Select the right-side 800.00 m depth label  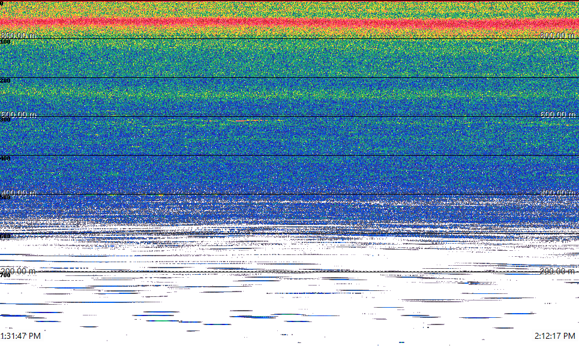557,35
